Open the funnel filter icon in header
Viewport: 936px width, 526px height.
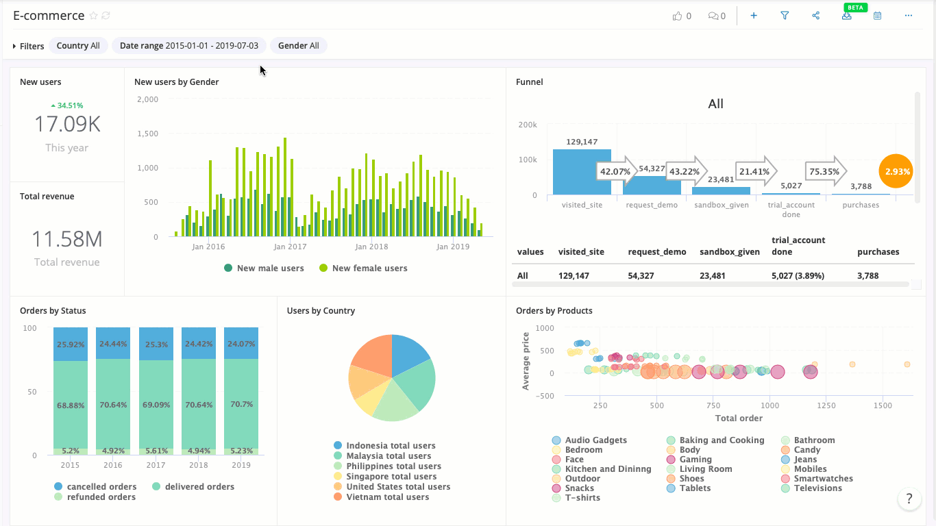(785, 16)
